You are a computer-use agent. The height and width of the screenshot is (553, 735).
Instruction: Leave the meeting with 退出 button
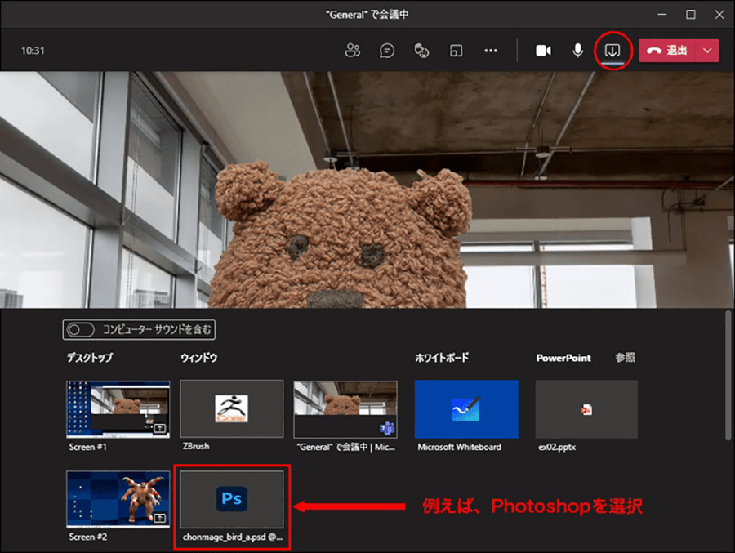point(668,51)
